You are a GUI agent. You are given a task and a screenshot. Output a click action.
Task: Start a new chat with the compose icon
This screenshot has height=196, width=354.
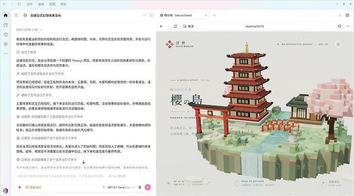pyautogui.click(x=16, y=15)
